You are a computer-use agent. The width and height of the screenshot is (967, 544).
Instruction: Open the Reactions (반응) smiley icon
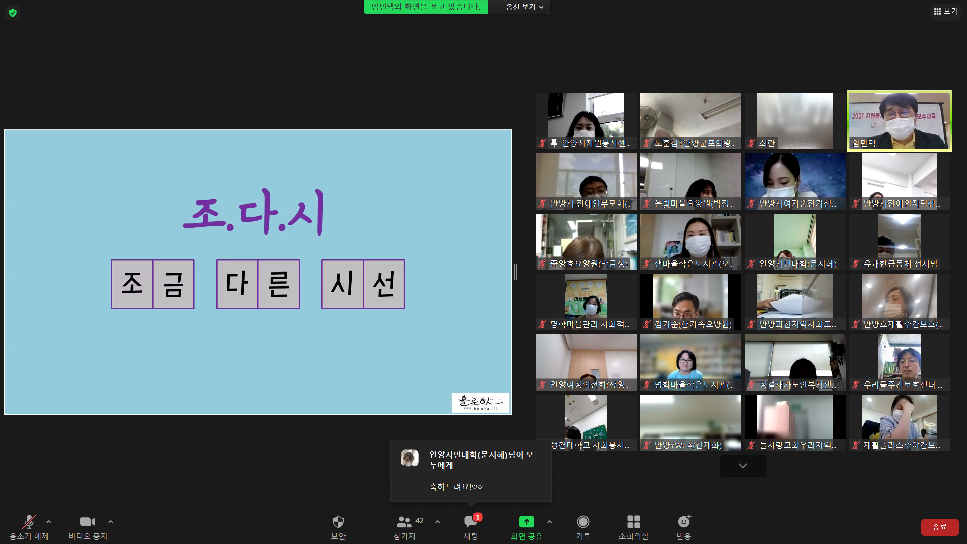pyautogui.click(x=683, y=522)
